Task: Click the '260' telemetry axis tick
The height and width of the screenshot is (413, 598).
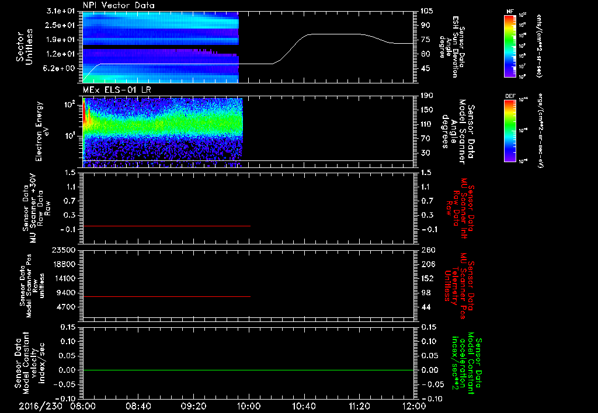Action: tap(427, 250)
